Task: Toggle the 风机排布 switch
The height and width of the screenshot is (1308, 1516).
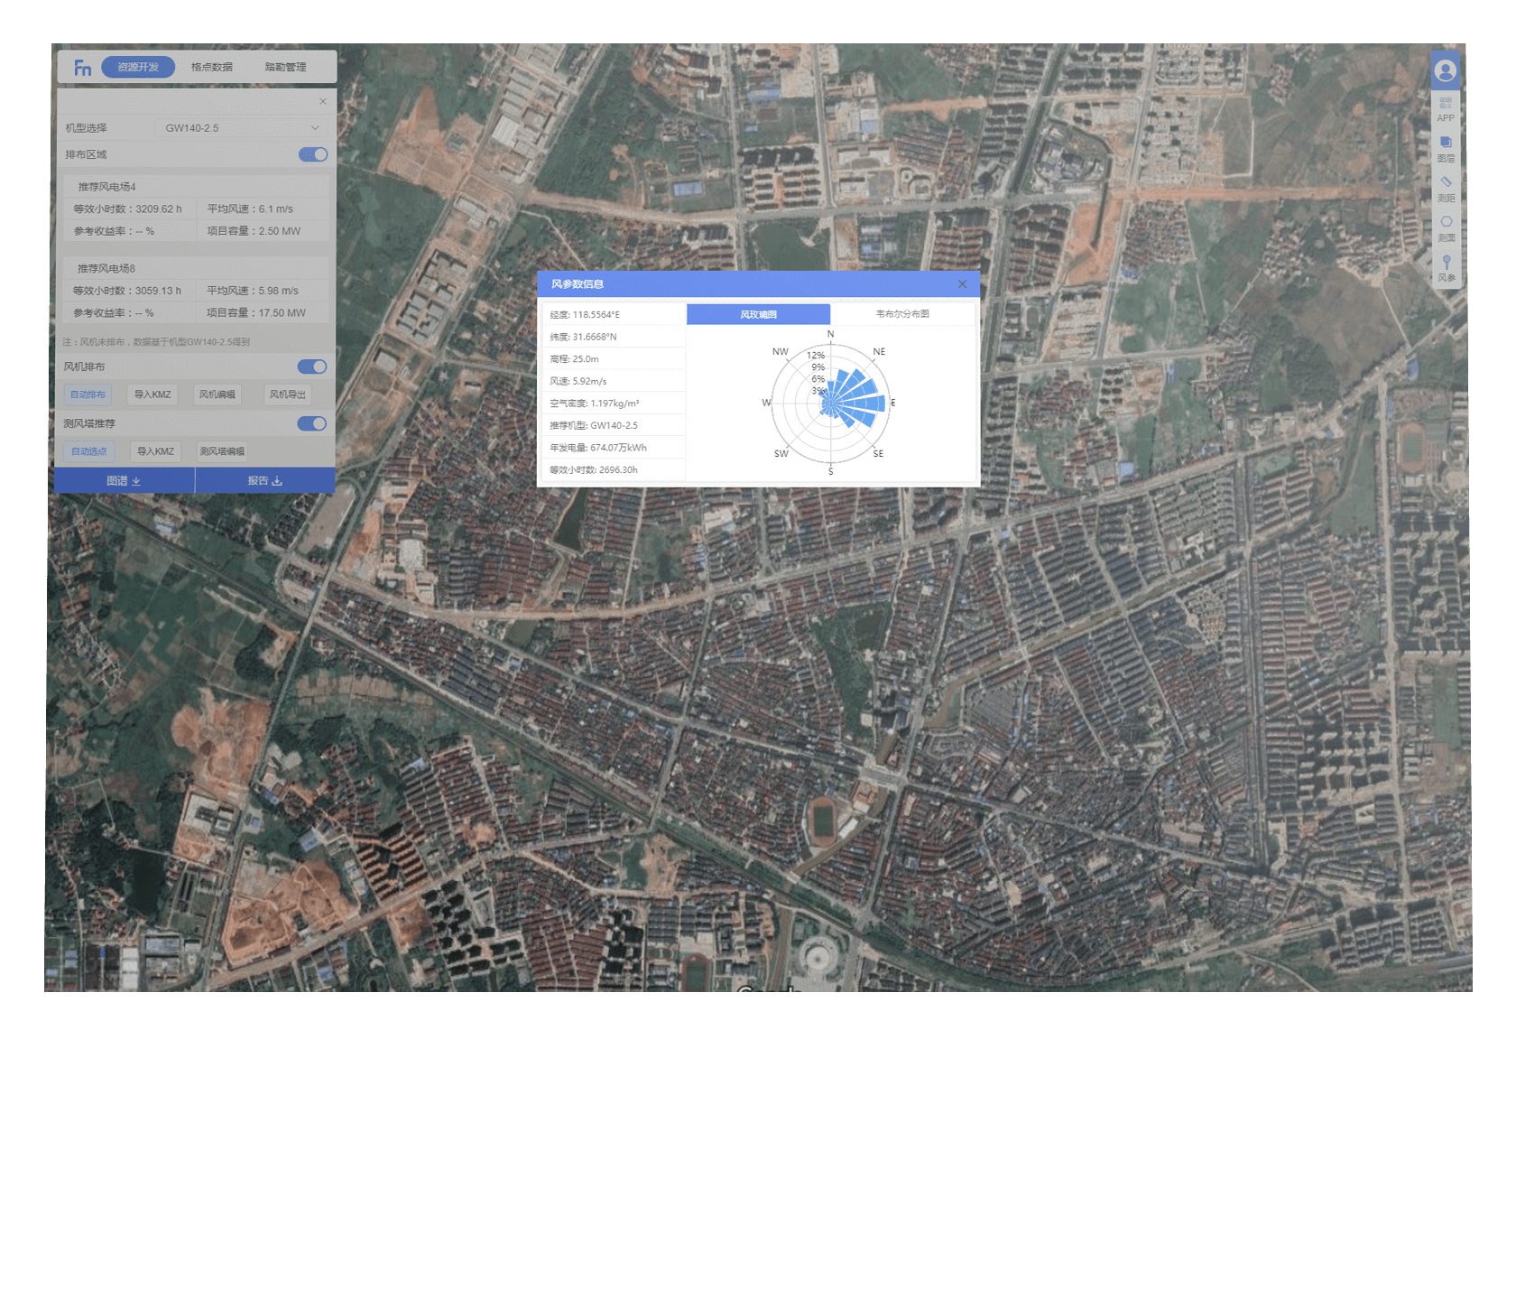Action: click(x=312, y=366)
